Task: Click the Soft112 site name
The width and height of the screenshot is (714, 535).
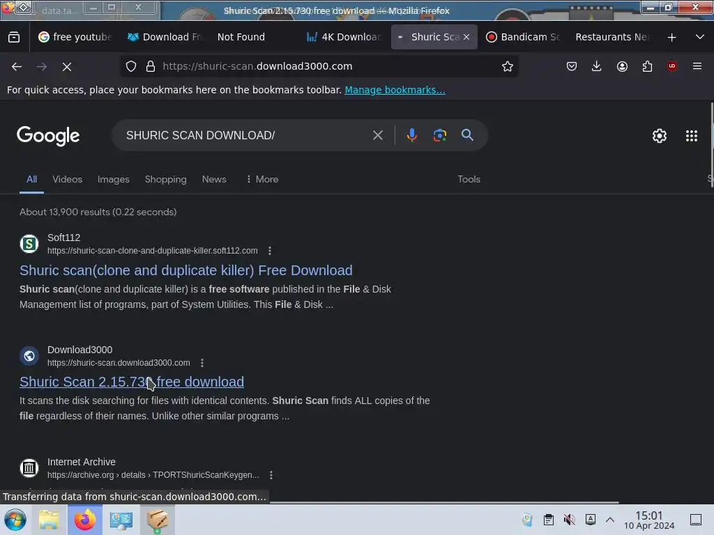Action: click(x=63, y=238)
